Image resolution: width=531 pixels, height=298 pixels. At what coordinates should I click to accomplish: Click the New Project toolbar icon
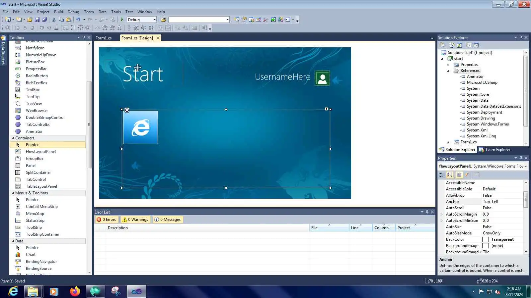coord(8,20)
